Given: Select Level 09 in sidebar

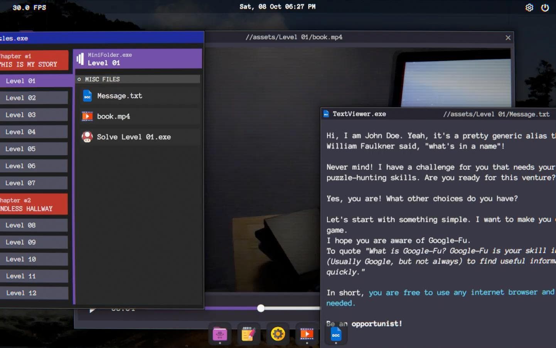Looking at the screenshot, I should [x=34, y=242].
